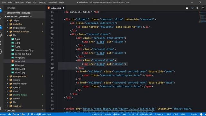The height and width of the screenshot is (116, 206).
Task: Open problems via error count icon in status bar
Action: (x=19, y=114)
